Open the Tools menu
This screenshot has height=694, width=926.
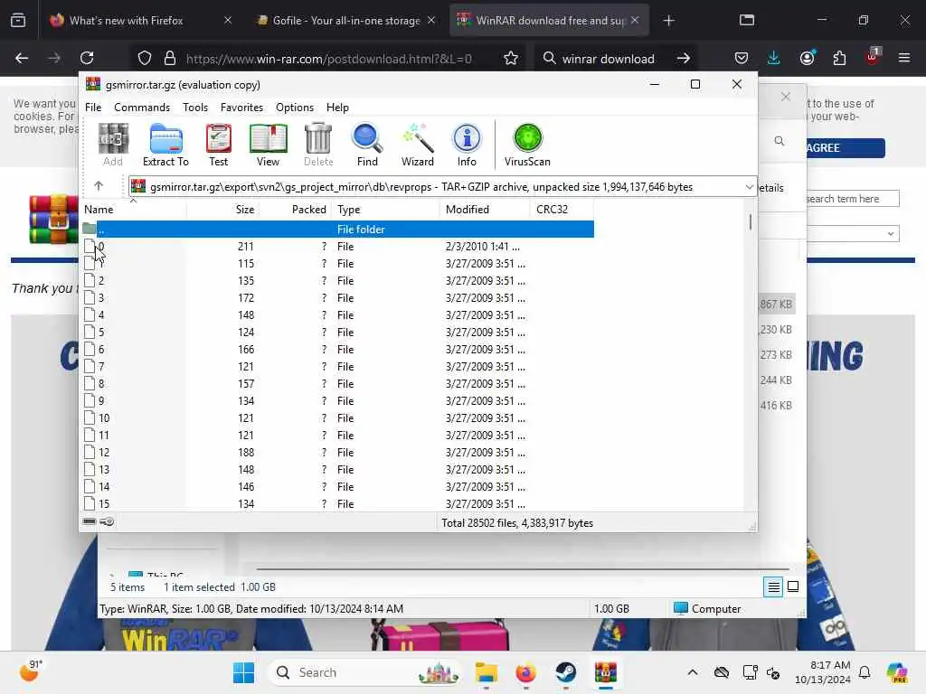(195, 108)
